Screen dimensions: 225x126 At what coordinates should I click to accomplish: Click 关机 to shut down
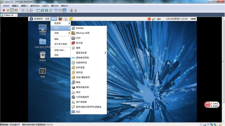[x=56, y=55]
